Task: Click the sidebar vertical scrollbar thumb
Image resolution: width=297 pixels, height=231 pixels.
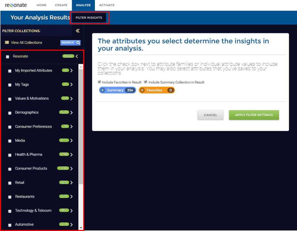Action: click(81, 127)
